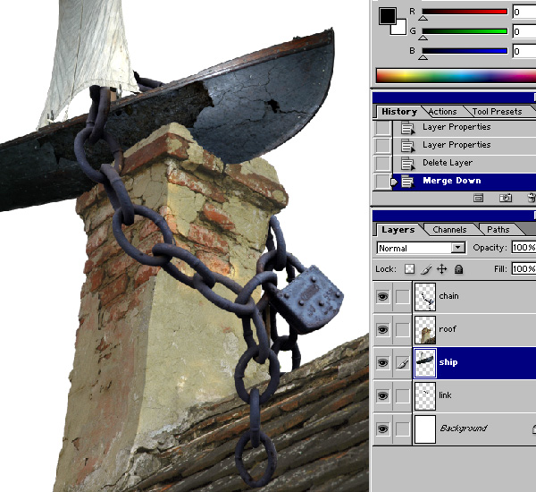Pick a color from the spectrum ramp
The width and height of the screenshot is (536, 492).
[x=456, y=76]
